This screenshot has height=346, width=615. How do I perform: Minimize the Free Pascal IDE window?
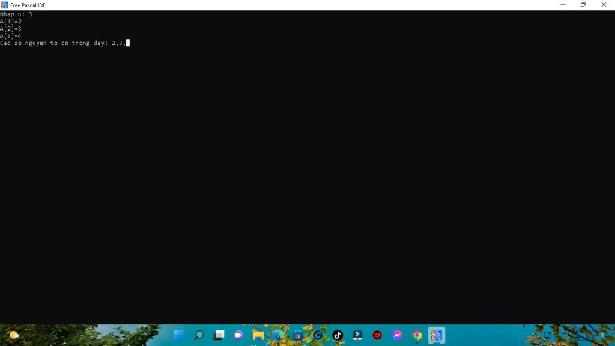click(x=563, y=5)
